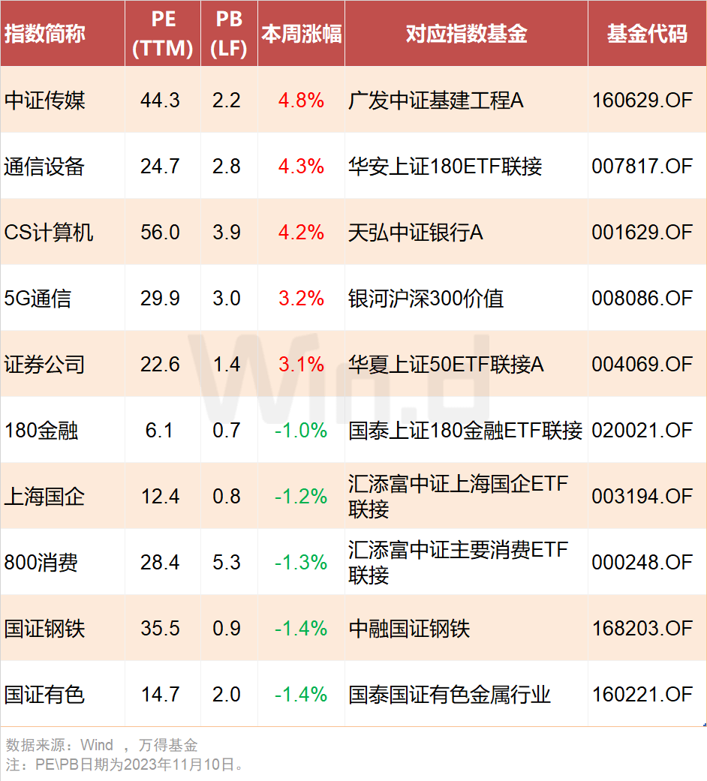Click fund code 160221.OF
Viewport: 707px width, 781px height.
pyautogui.click(x=642, y=694)
